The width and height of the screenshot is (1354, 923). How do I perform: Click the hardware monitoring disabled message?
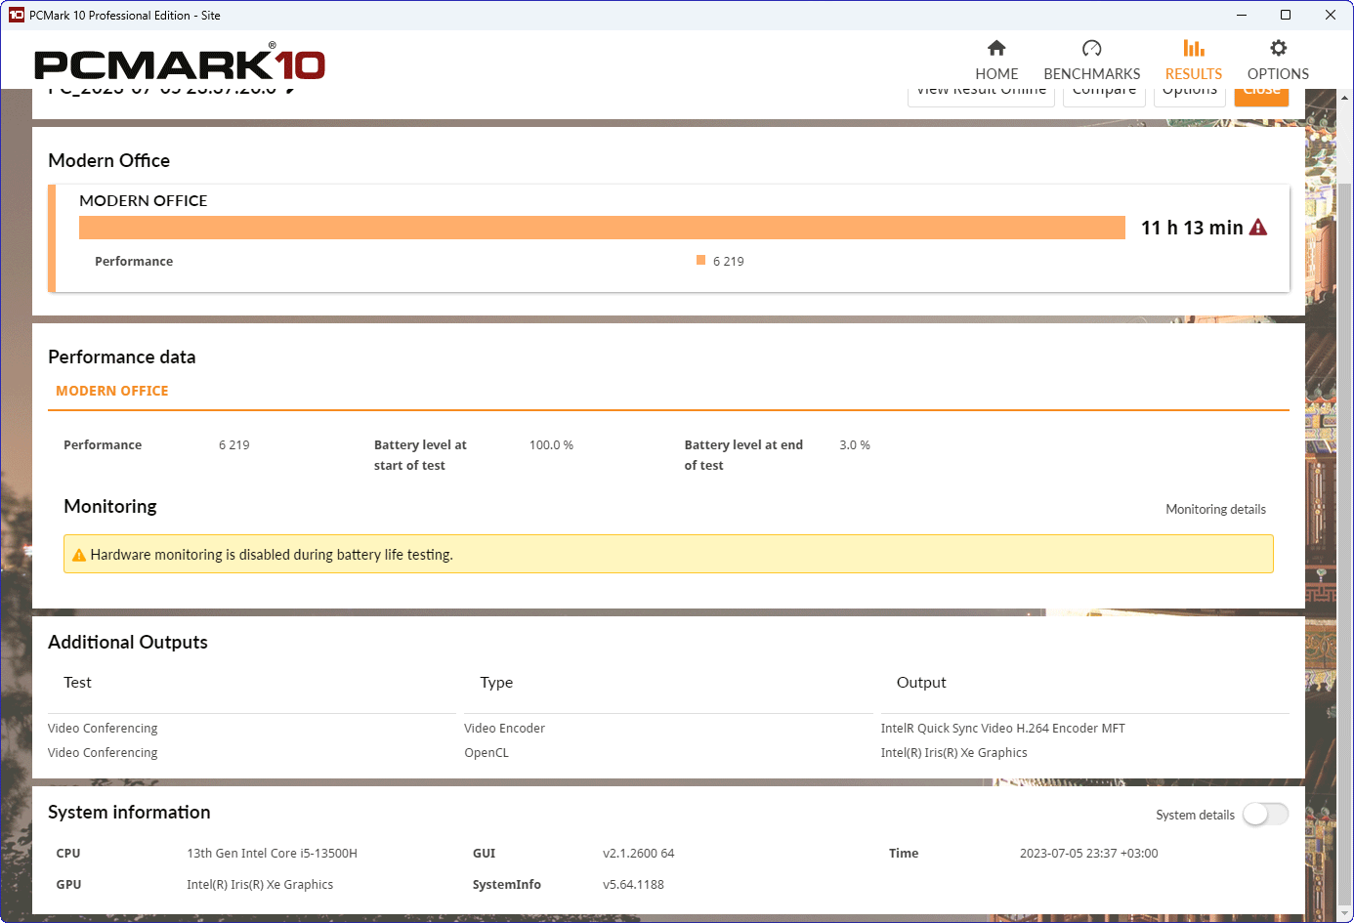click(x=272, y=555)
